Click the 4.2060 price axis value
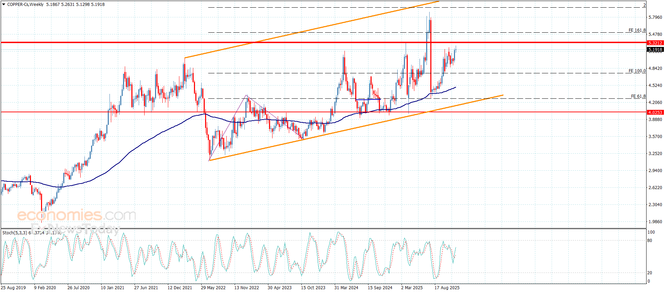The height and width of the screenshot is (292, 666). click(x=655, y=102)
